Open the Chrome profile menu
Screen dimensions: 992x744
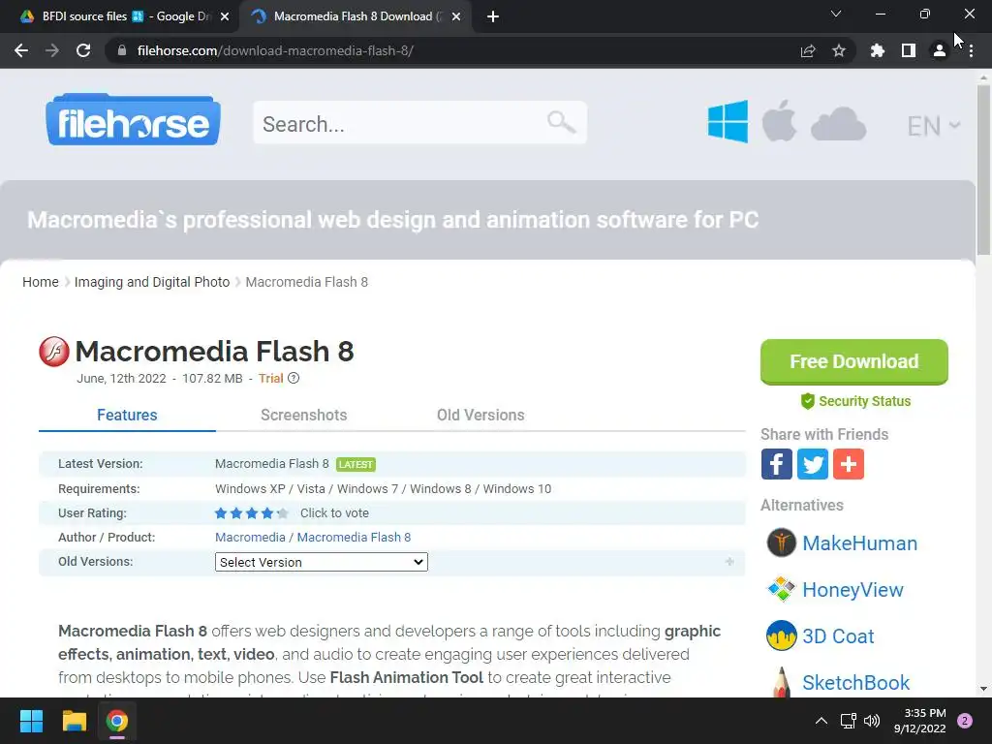(x=940, y=50)
